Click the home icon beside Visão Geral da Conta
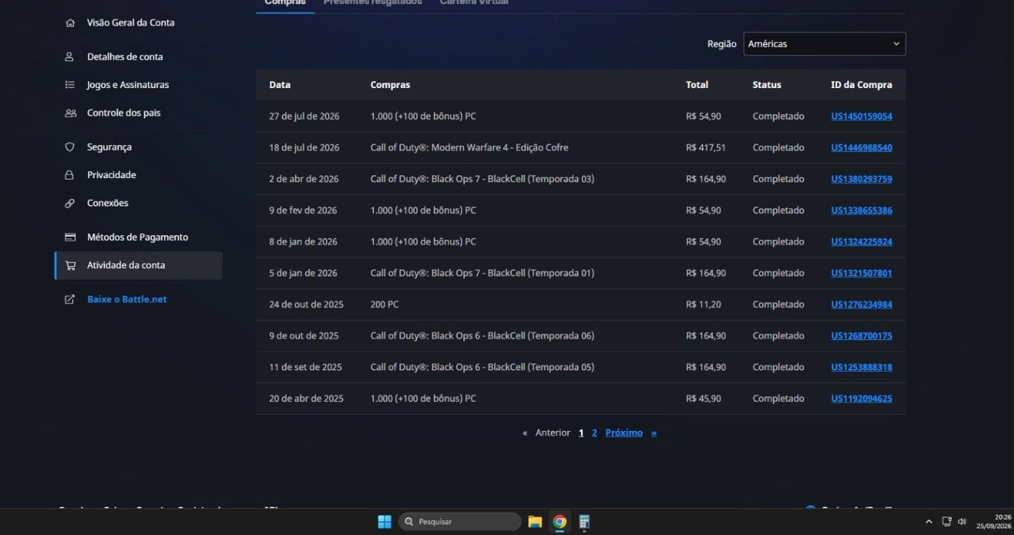Viewport: 1014px width, 535px height. point(70,23)
